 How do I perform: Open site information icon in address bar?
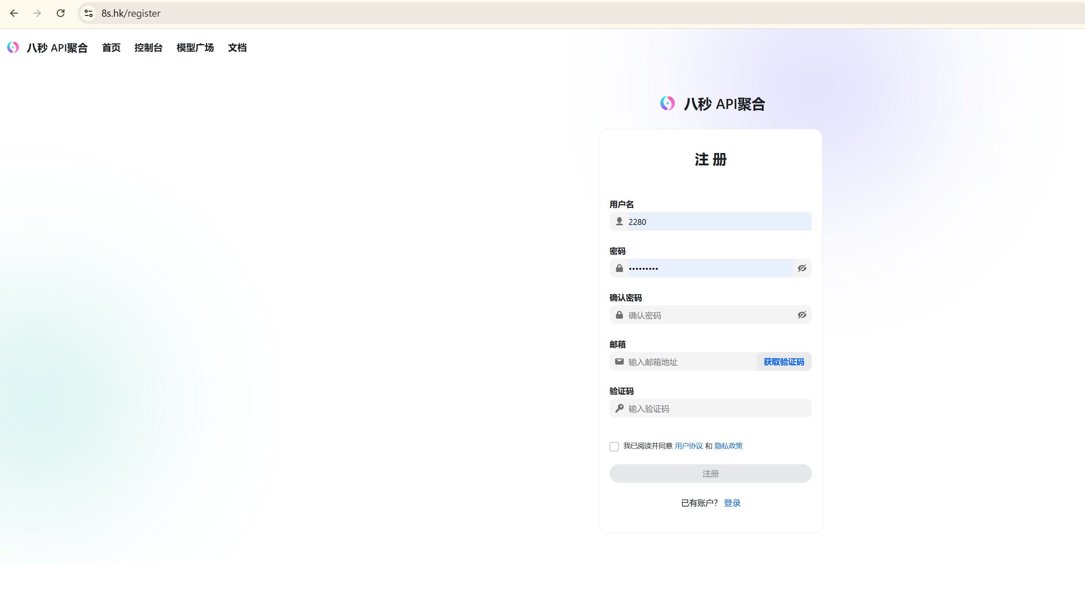(89, 13)
